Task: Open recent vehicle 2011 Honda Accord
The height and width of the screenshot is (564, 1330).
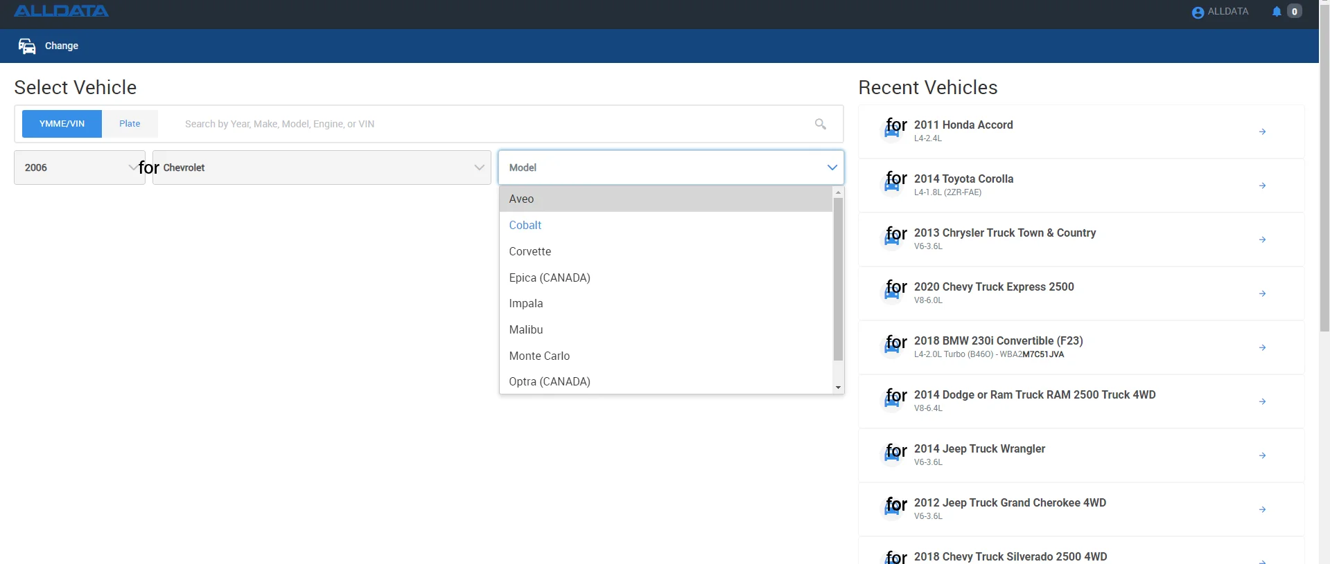Action: coord(1081,131)
